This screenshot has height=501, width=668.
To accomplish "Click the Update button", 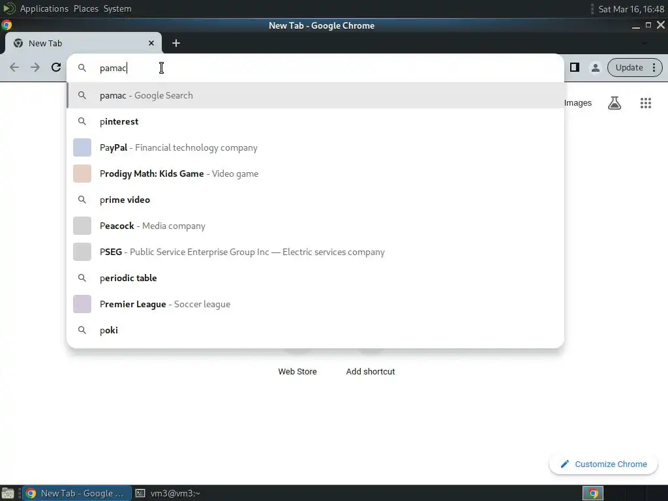I will coord(629,67).
